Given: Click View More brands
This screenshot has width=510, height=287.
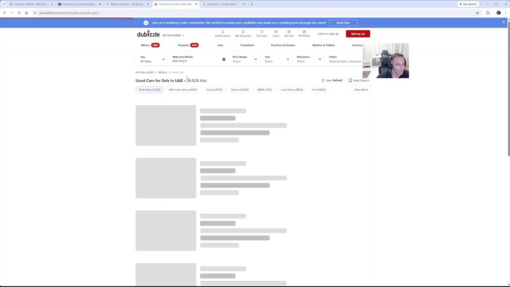Looking at the screenshot, I should (361, 90).
